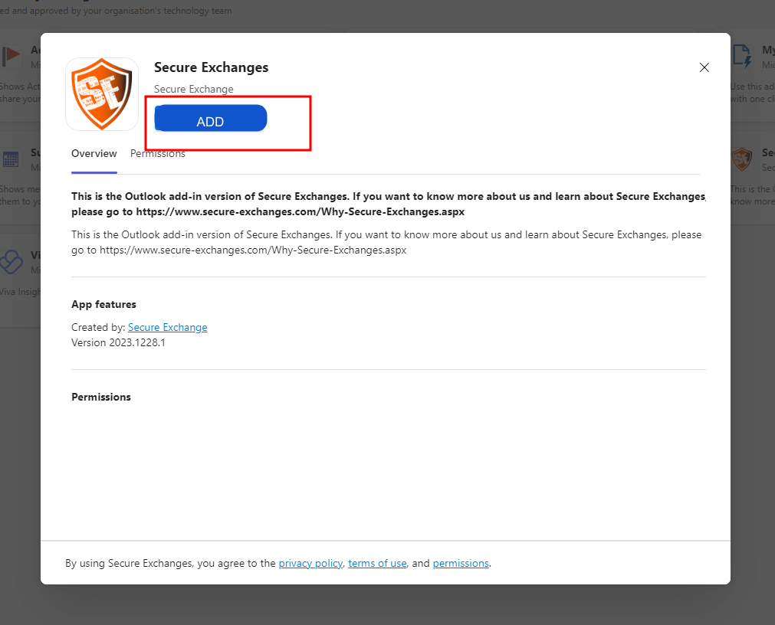
Task: Open the Permissions tab
Action: (x=158, y=154)
